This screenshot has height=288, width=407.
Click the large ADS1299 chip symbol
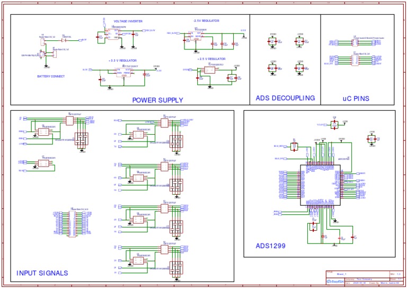[x=320, y=185]
